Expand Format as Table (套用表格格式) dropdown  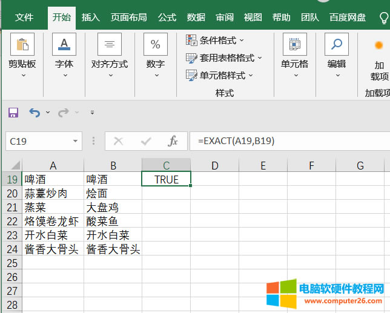[x=260, y=58]
